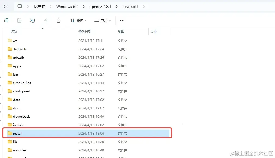This screenshot has width=275, height=158.
Task: Expand chevron after the monitor icon
Action: tap(28, 7)
